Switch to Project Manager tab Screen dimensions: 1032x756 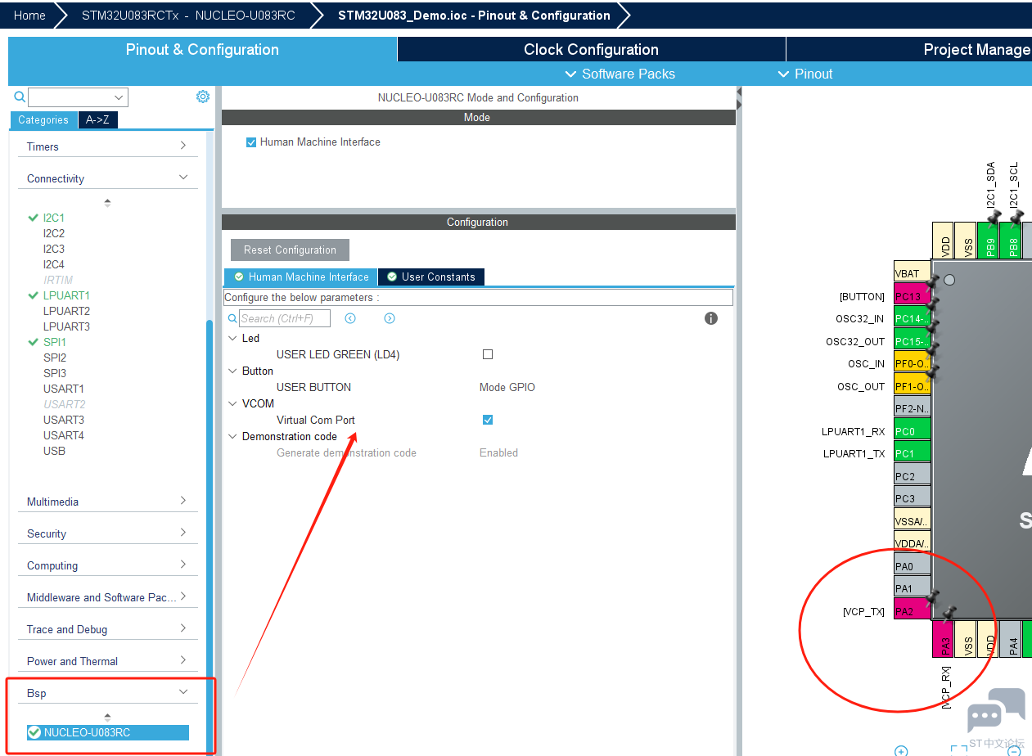pos(908,49)
